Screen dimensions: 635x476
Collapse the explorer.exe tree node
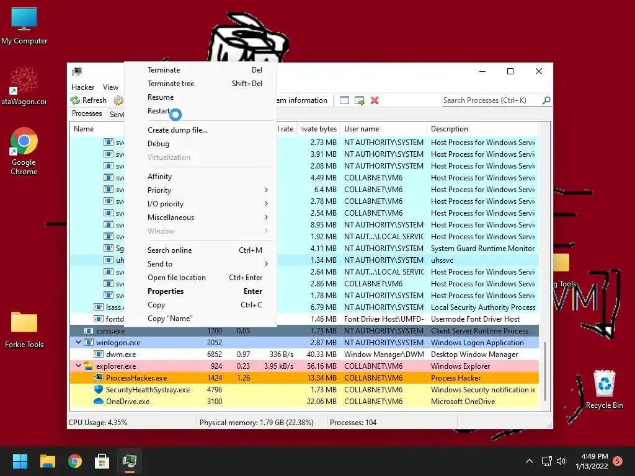[78, 366]
